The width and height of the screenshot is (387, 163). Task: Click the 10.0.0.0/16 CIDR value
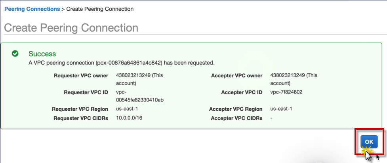click(x=129, y=118)
